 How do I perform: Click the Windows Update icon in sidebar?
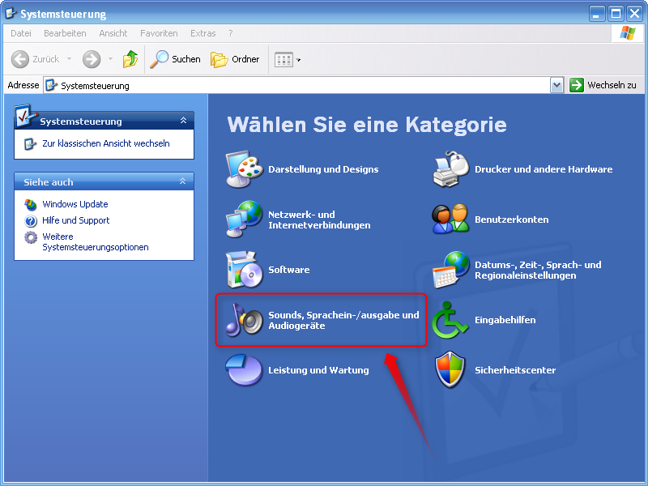coord(31,204)
